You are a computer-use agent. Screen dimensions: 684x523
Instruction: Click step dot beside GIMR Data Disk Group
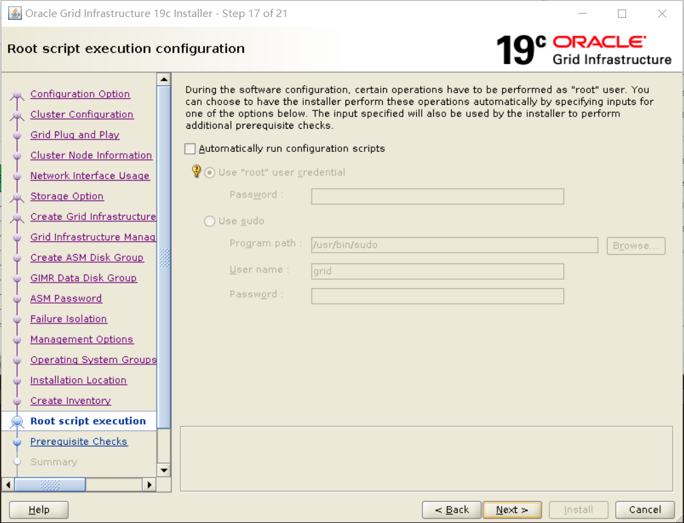pos(17,279)
